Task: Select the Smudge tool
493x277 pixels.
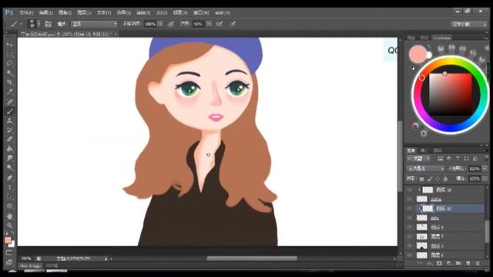Action: point(9,159)
